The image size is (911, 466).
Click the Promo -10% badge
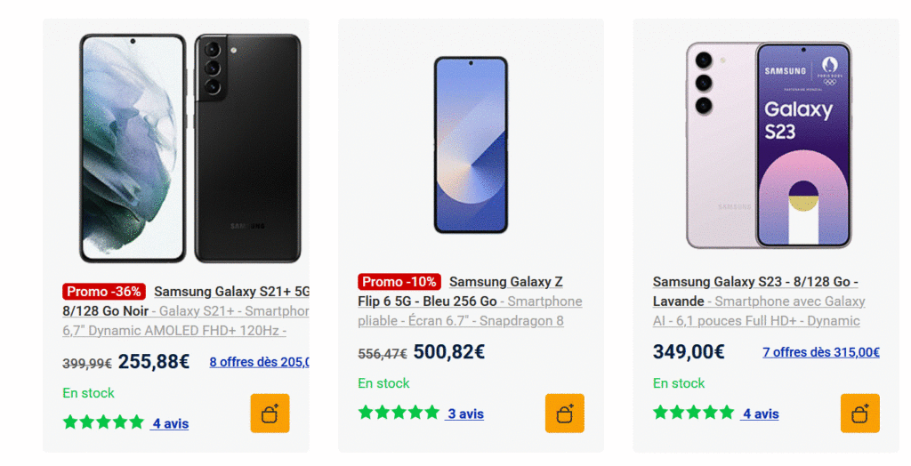tap(399, 282)
